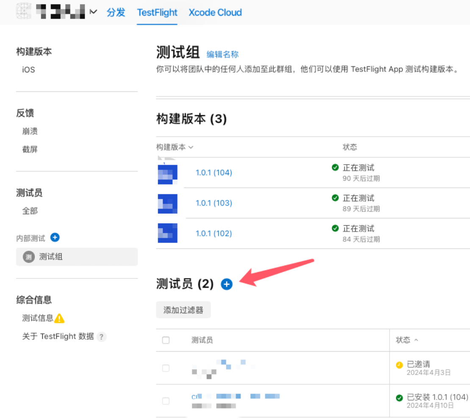Open 崩溃 feedback in the sidebar
Image resolution: width=470 pixels, height=419 pixels.
tap(30, 131)
